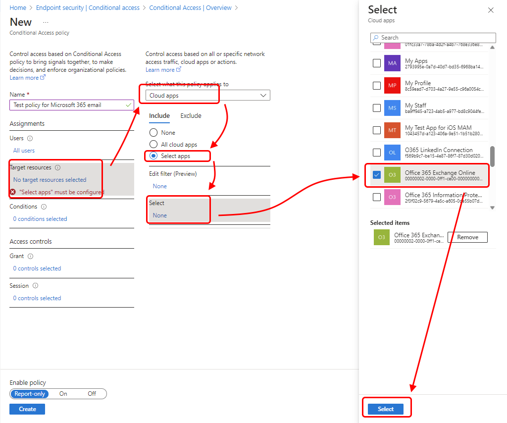Screen dimensions: 507x423
Task: Click the info icon next to Grant
Action: point(32,256)
